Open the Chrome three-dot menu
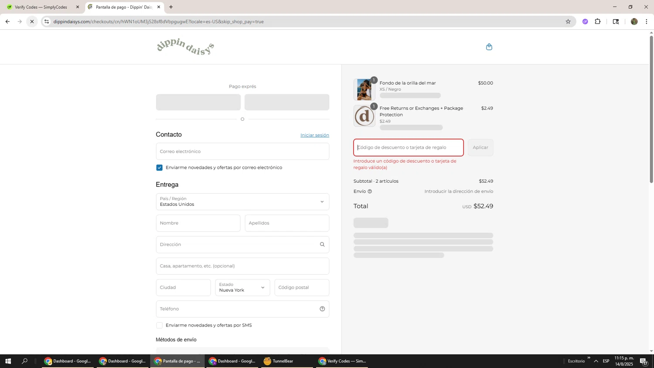Viewport: 654px width, 368px height. (647, 21)
